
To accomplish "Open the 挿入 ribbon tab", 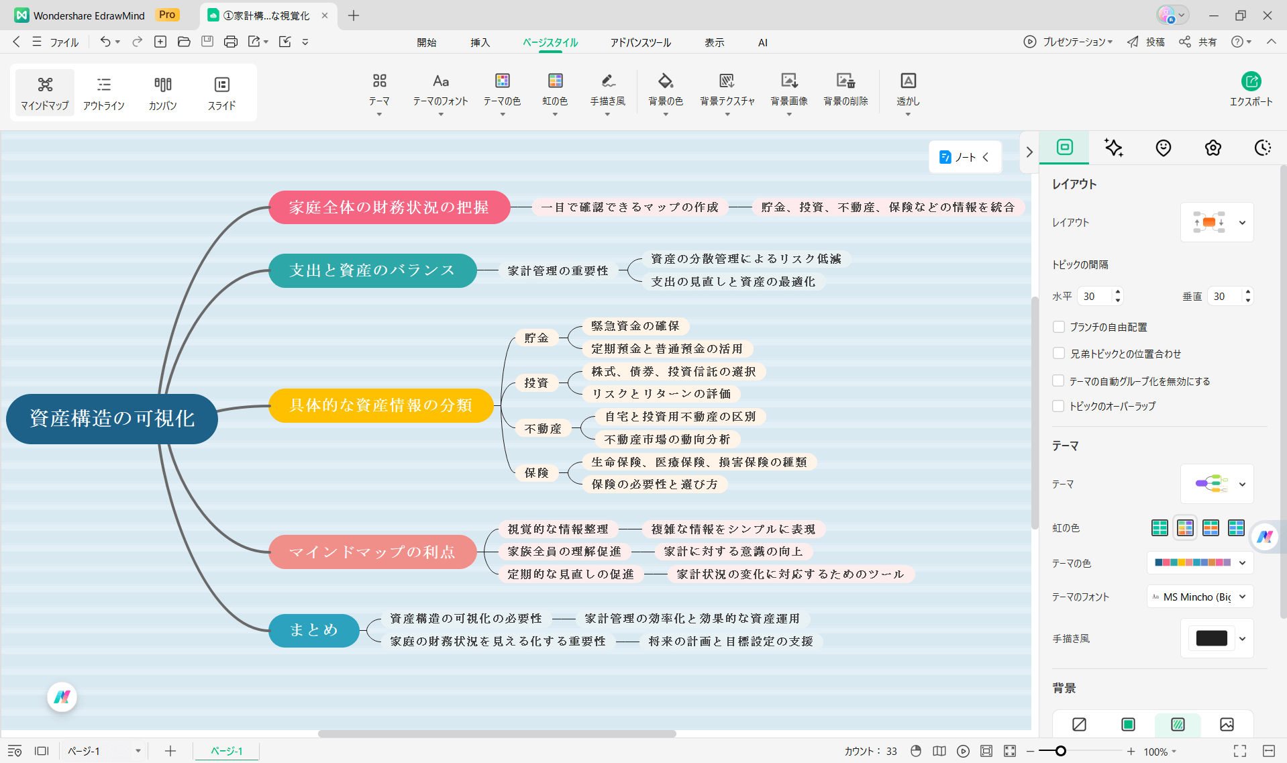I will pos(480,42).
